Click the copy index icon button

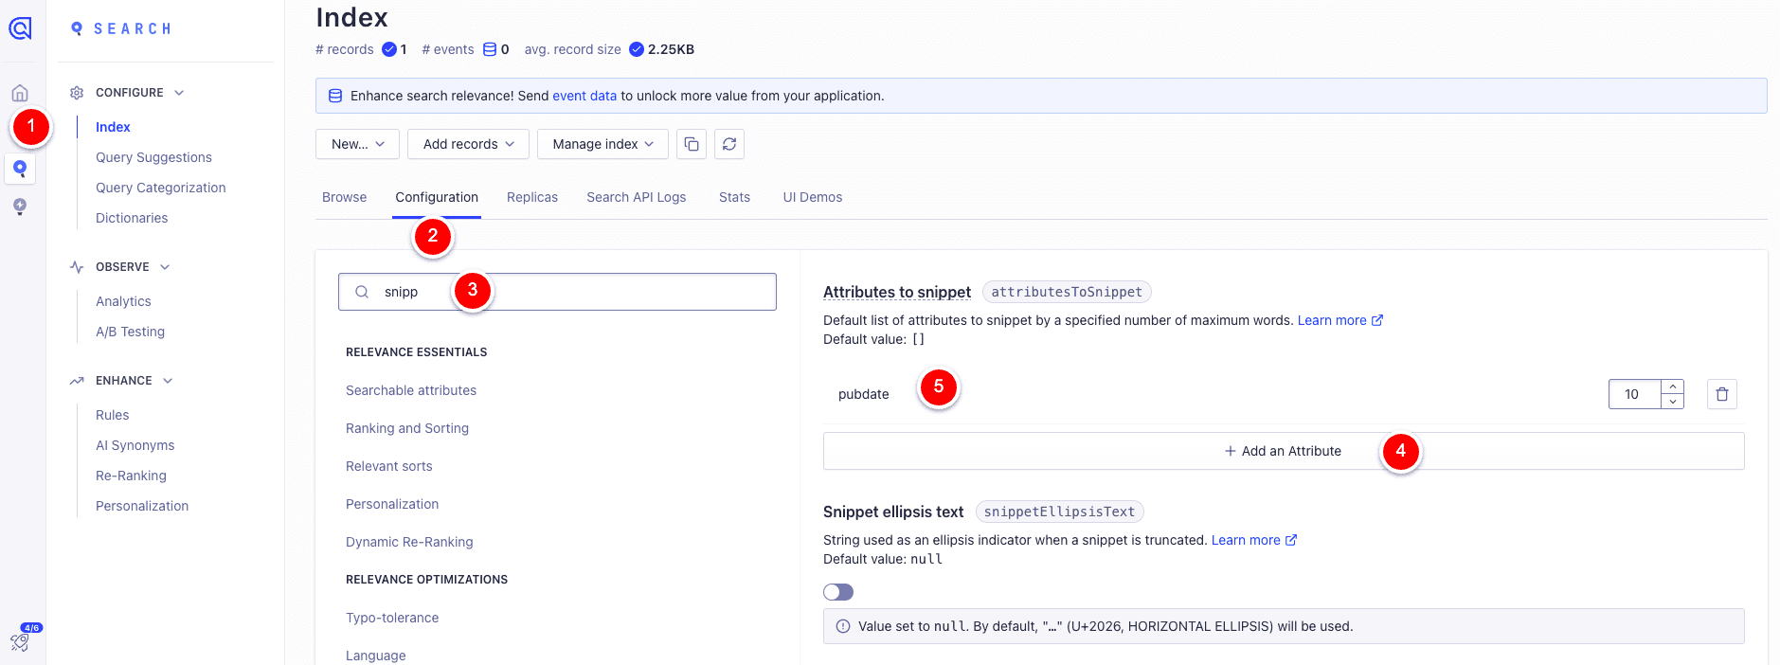(692, 144)
